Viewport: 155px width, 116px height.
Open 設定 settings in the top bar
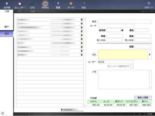tap(84, 5)
